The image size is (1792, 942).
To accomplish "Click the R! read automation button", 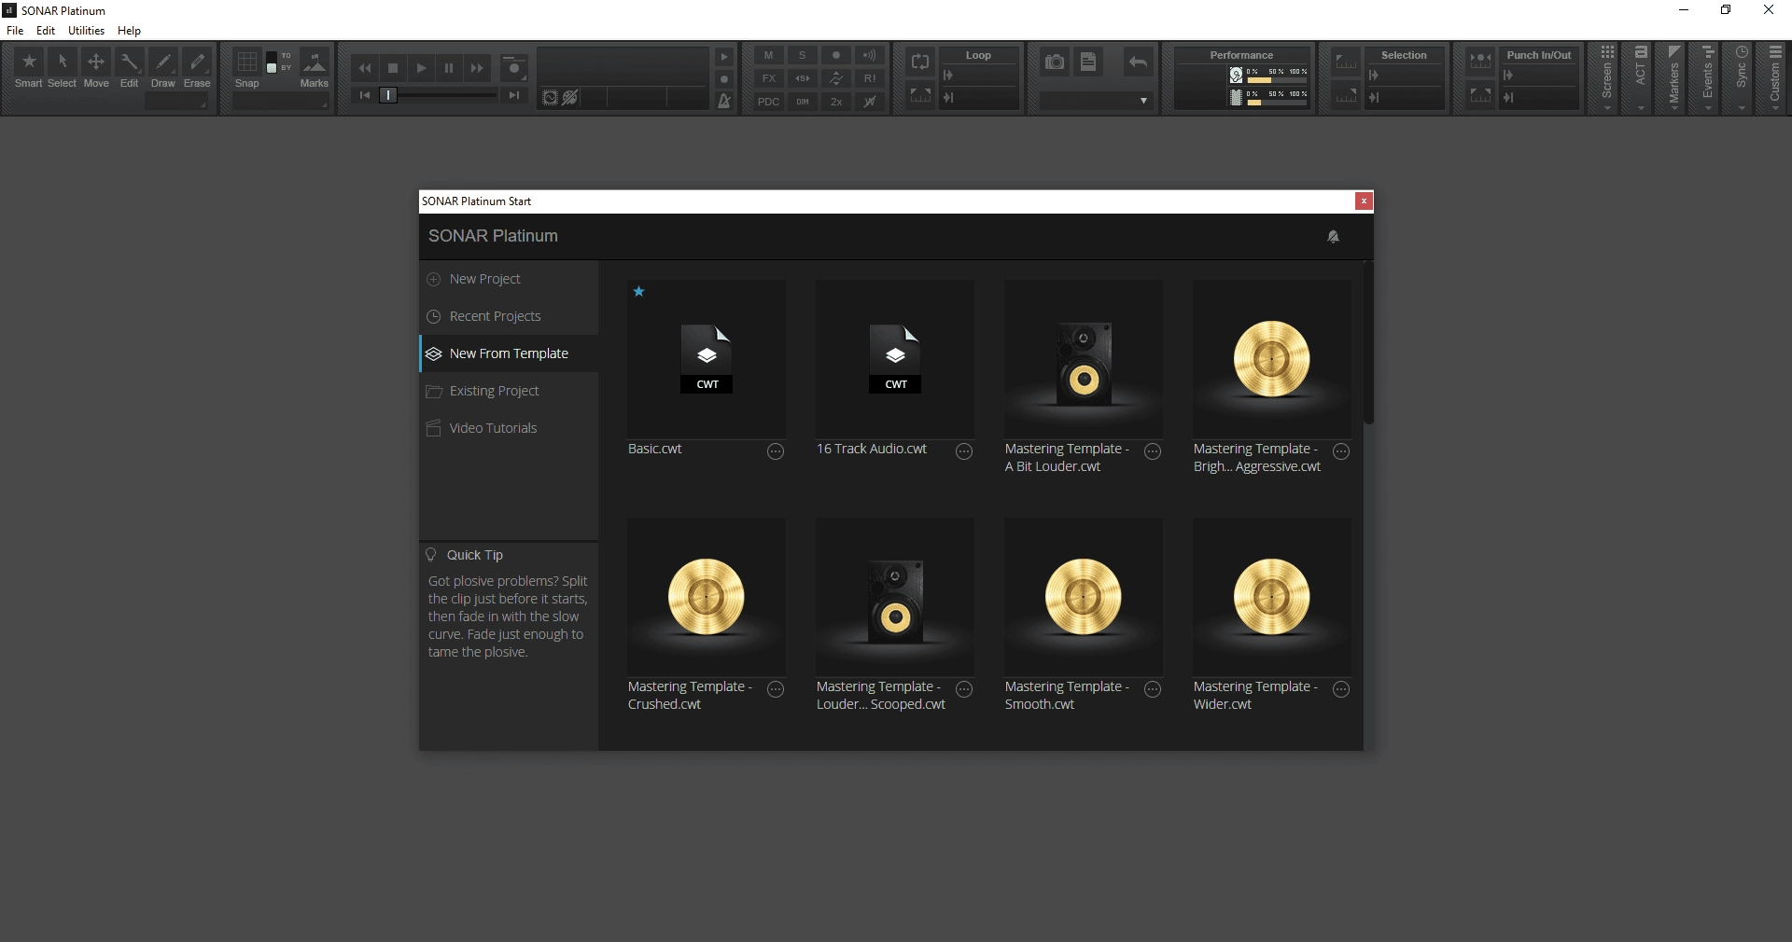I will click(870, 78).
